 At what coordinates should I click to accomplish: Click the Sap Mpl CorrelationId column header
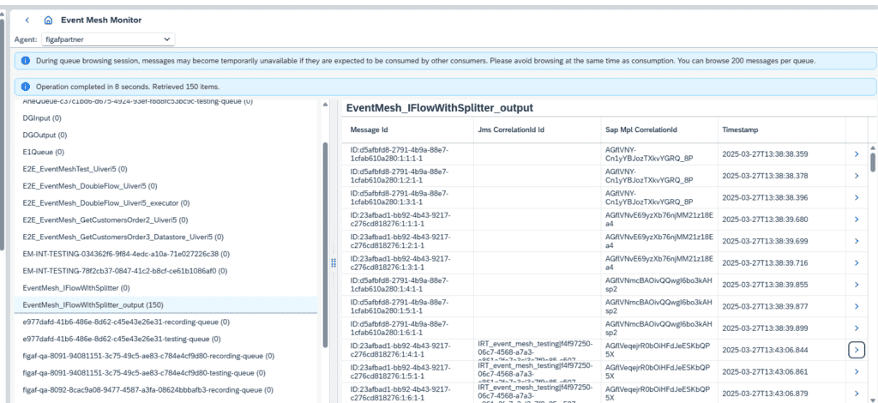659,129
